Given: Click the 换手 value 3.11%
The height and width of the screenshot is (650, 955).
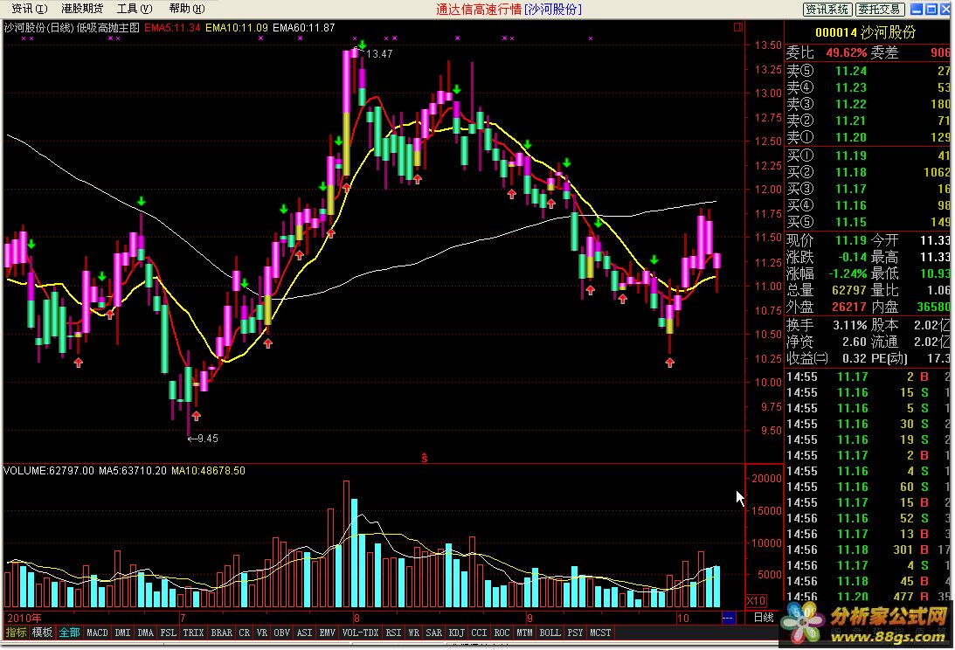Looking at the screenshot, I should point(849,325).
